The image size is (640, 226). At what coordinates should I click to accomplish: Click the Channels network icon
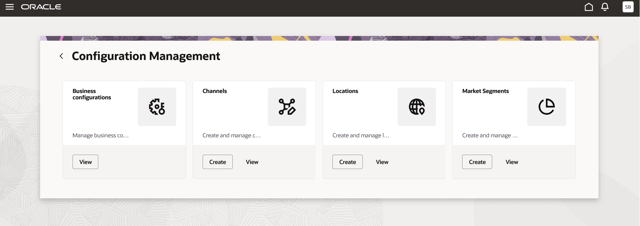[x=287, y=107]
